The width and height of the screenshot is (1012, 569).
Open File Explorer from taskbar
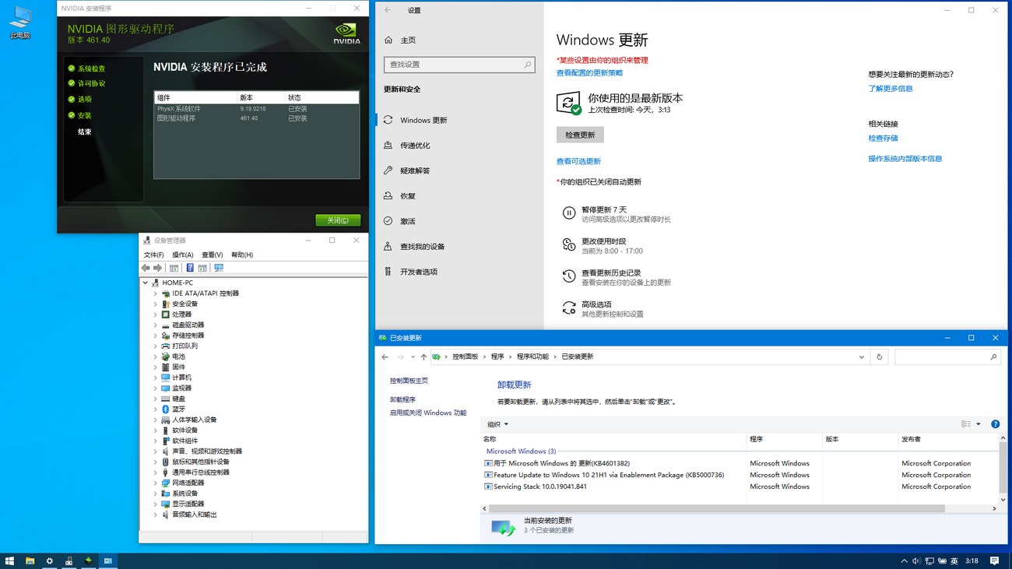[30, 560]
